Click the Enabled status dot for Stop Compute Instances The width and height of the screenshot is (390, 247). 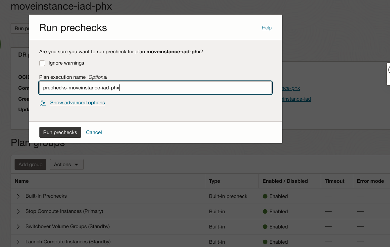point(265,211)
